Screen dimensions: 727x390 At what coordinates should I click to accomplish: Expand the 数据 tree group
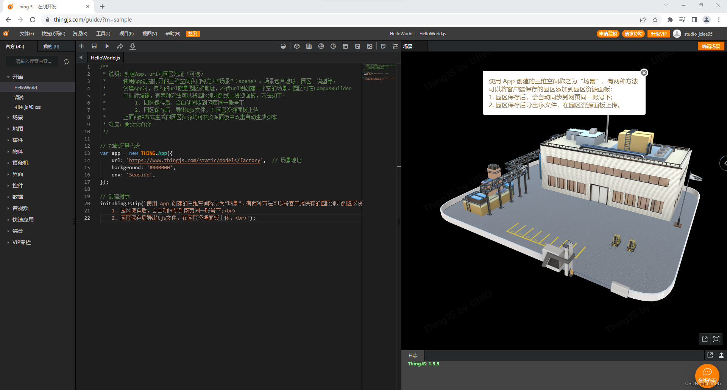coord(8,197)
